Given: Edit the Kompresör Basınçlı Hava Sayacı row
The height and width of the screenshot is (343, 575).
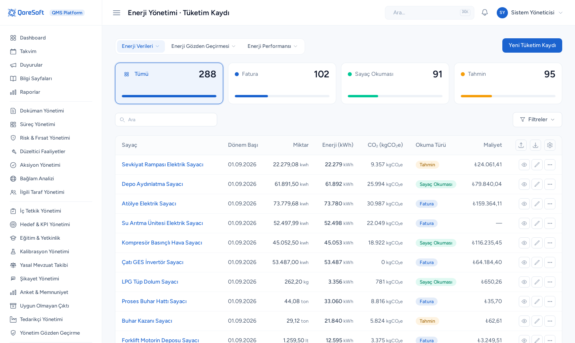Looking at the screenshot, I should [537, 243].
